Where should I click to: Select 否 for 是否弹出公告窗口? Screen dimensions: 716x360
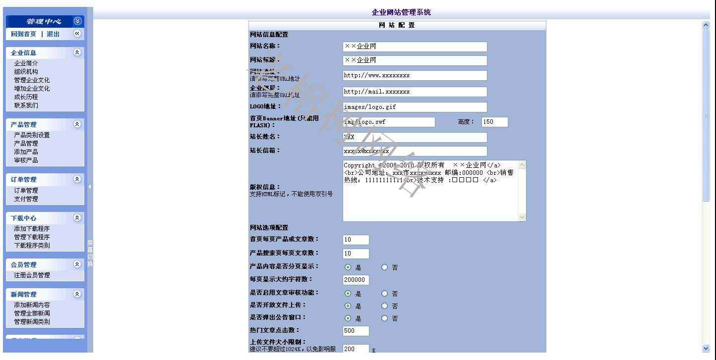384,318
